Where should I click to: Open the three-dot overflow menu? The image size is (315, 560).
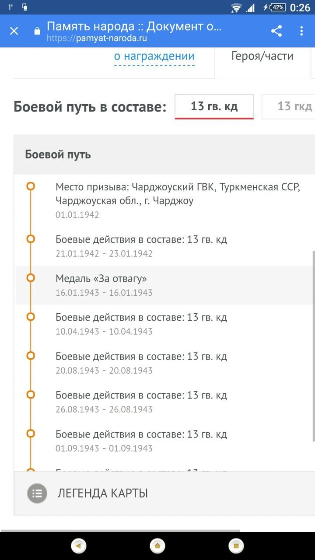(301, 31)
